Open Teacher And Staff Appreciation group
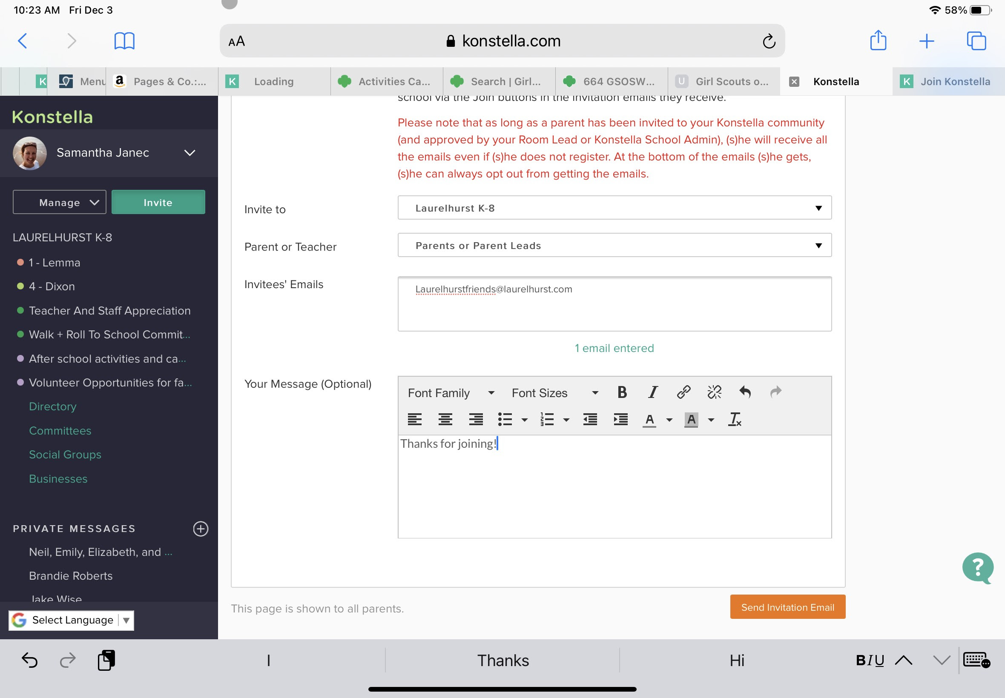This screenshot has width=1005, height=698. coord(109,311)
